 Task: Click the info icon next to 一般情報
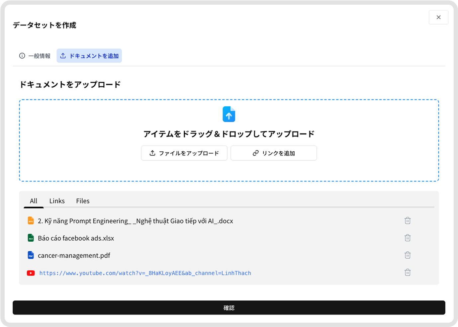click(21, 55)
